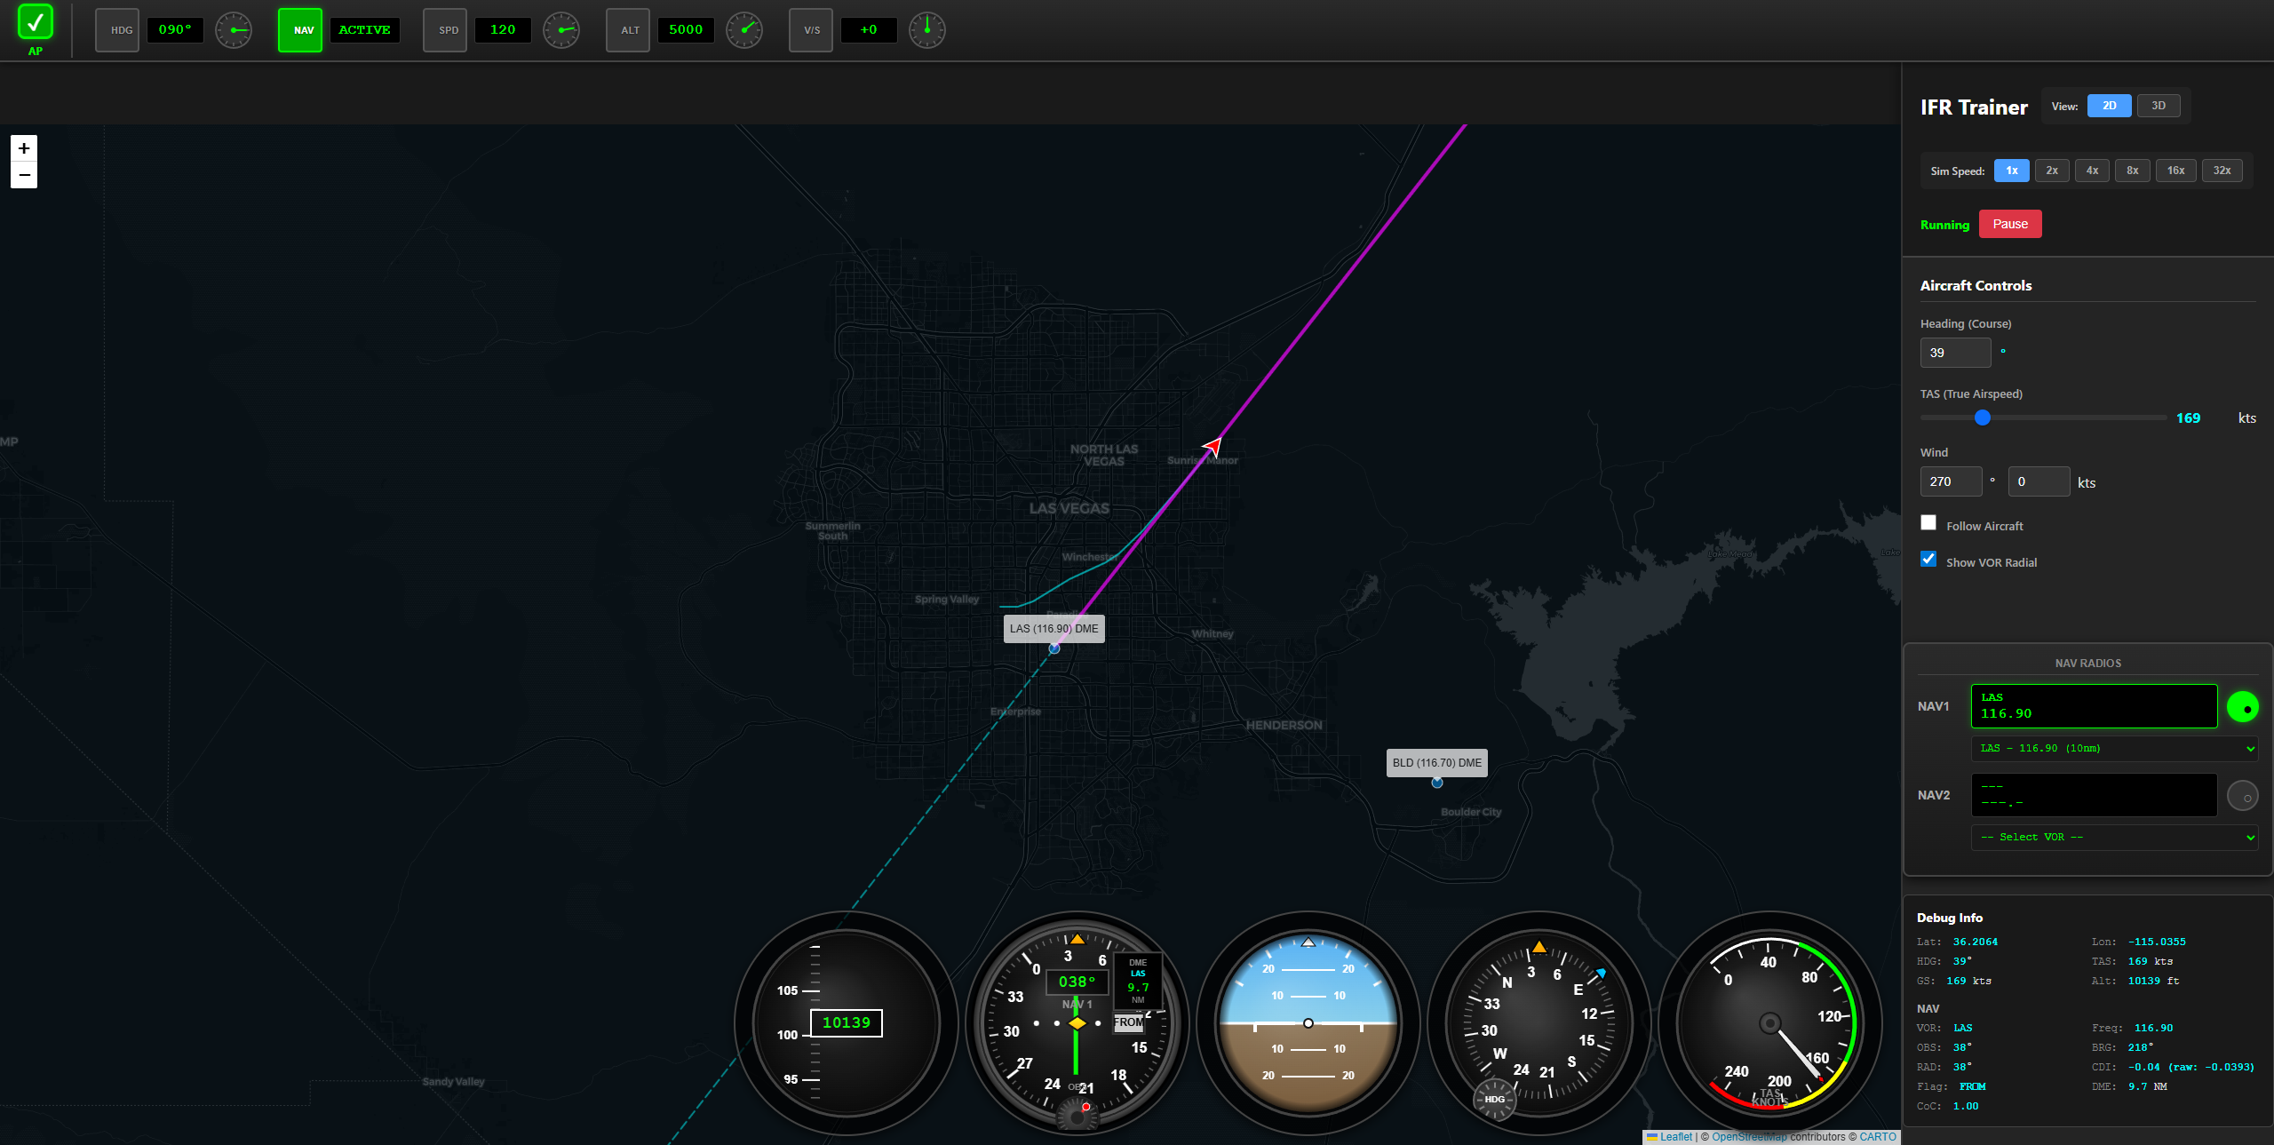Click the heading adjust knob icon

233,29
